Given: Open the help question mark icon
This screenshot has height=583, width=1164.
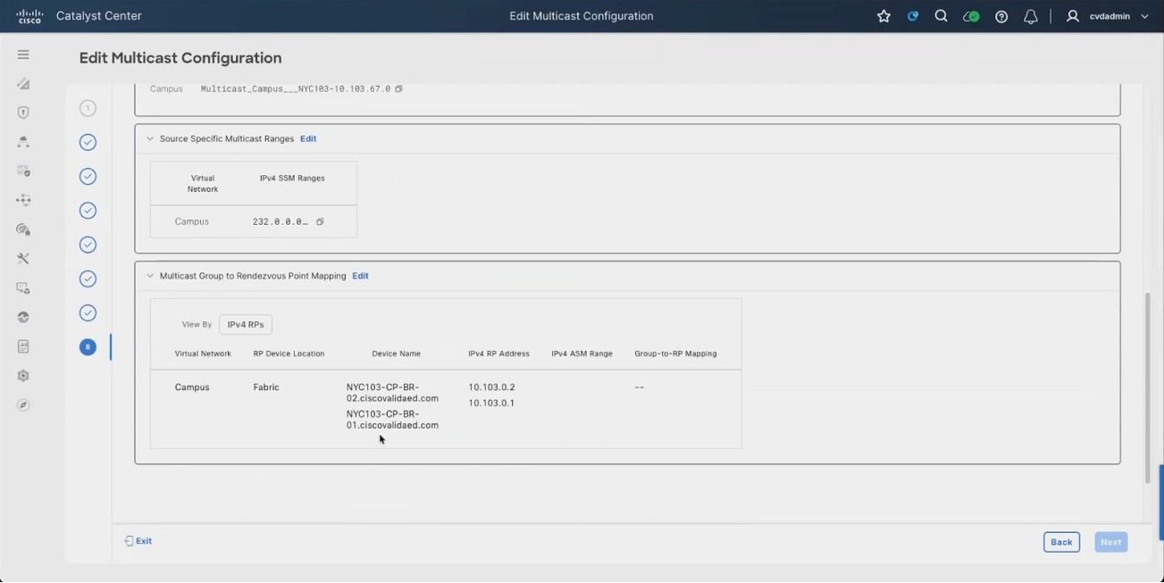Looking at the screenshot, I should click(x=1001, y=16).
